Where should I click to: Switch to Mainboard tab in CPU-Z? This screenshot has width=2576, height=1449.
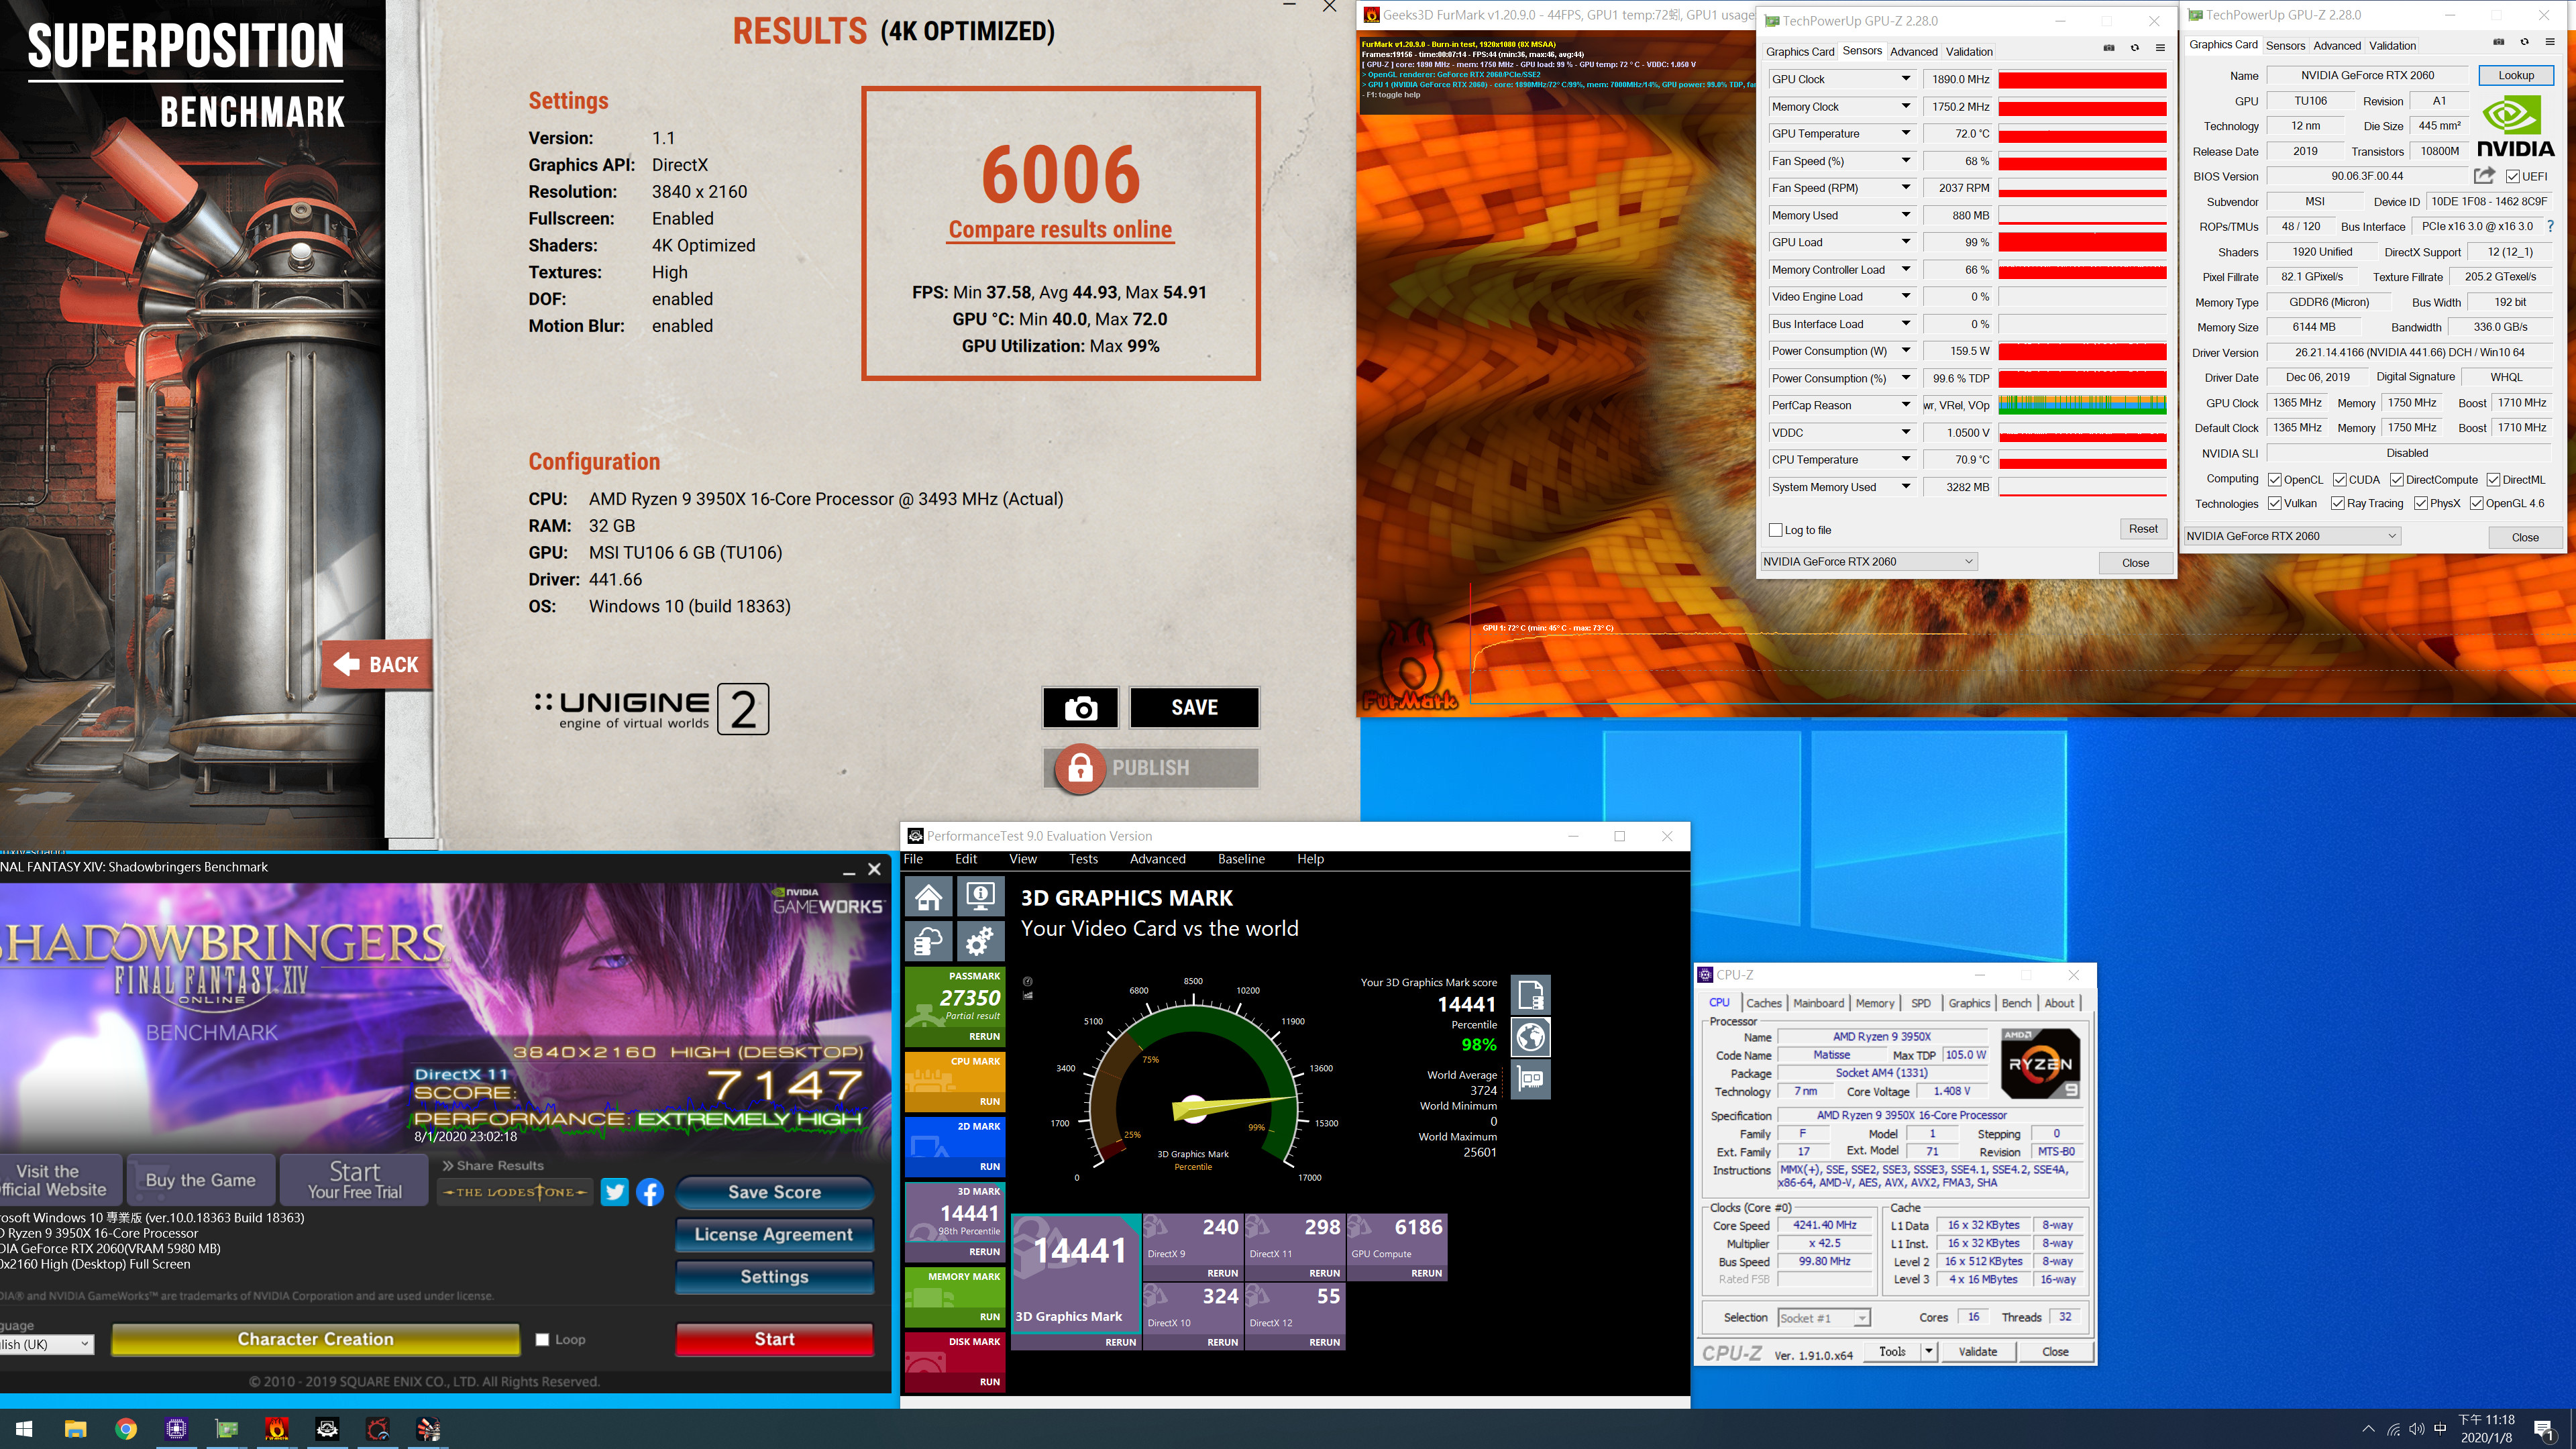[1818, 1003]
